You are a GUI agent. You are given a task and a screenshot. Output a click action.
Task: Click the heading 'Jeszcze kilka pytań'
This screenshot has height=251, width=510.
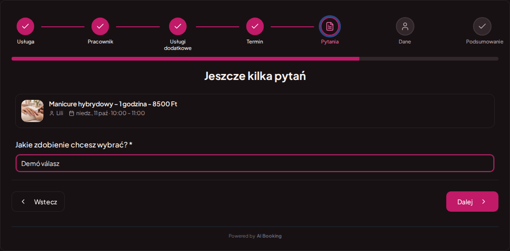(255, 76)
